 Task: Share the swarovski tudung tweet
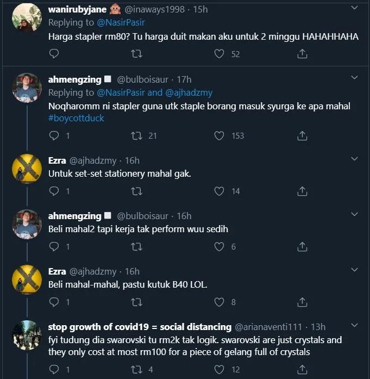[x=303, y=369]
